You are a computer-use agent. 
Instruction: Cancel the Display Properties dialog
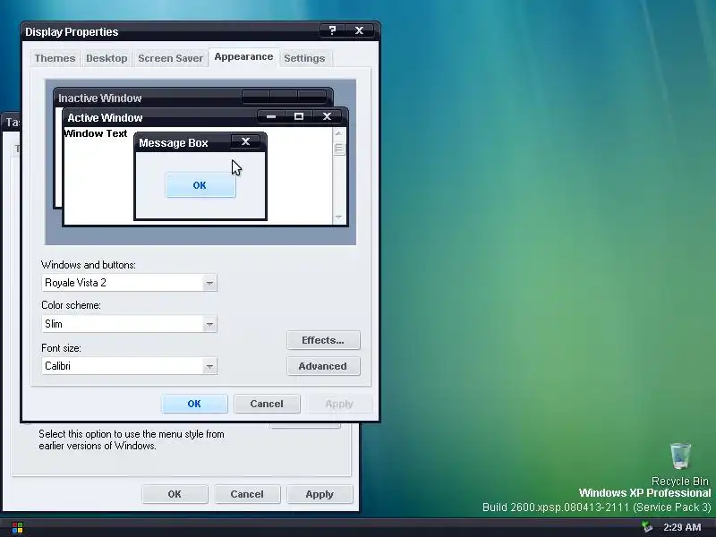[267, 405]
